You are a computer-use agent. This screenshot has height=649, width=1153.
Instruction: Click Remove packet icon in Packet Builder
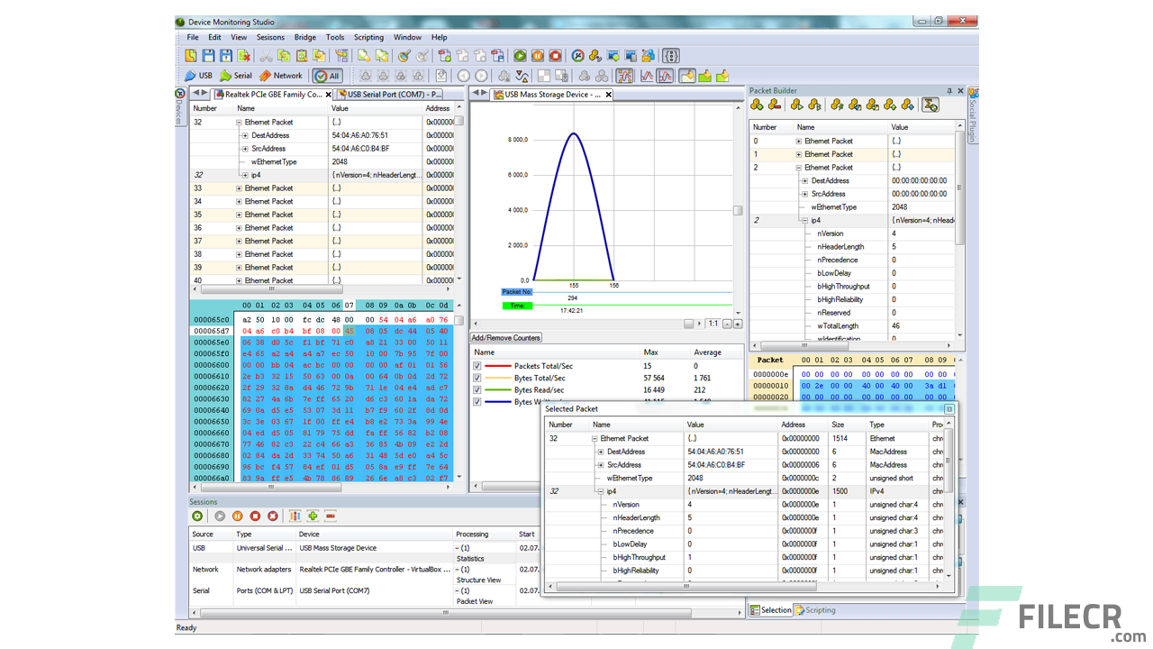774,105
